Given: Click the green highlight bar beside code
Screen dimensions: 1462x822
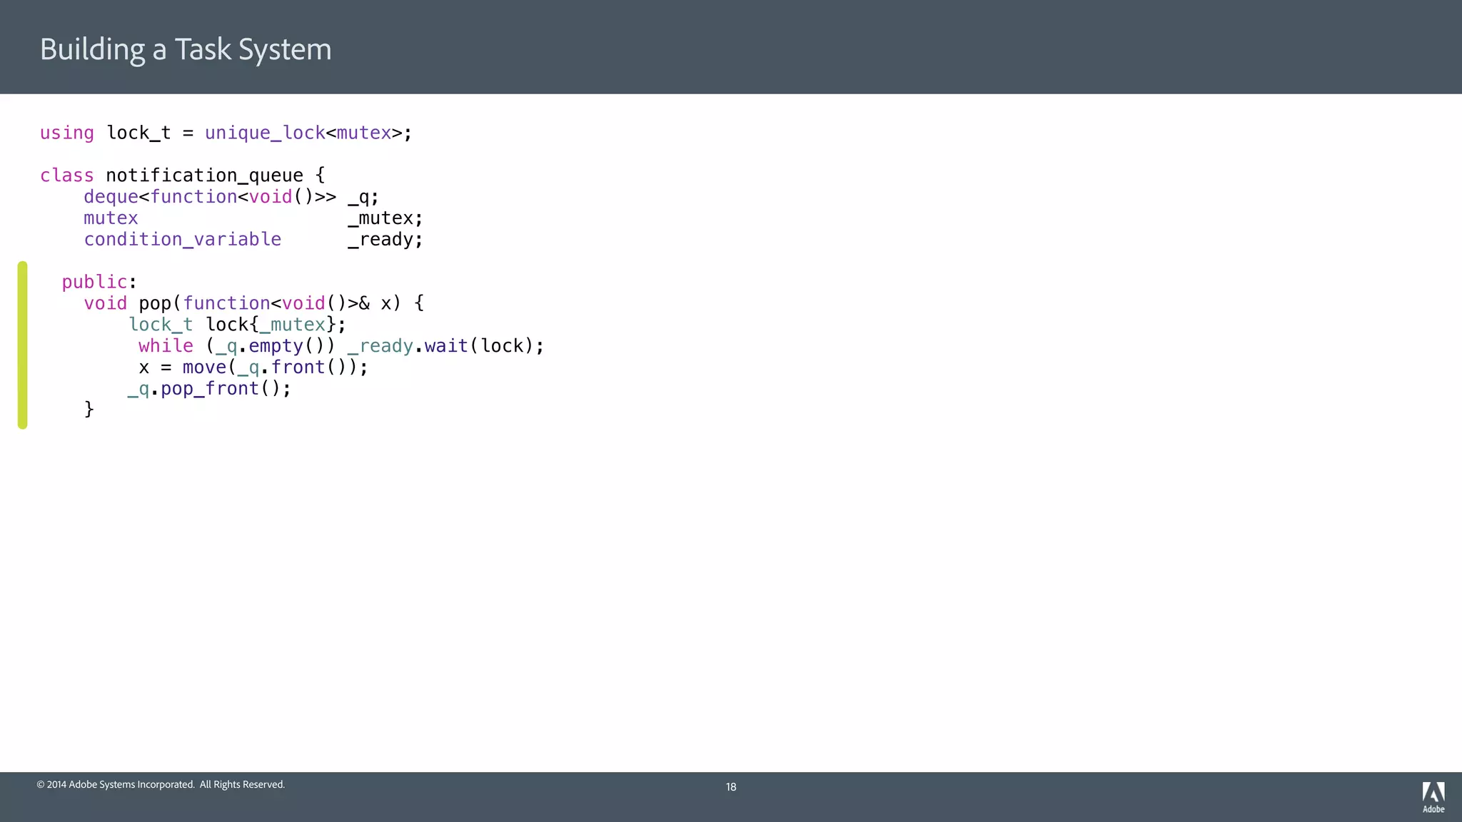Looking at the screenshot, I should (x=23, y=345).
